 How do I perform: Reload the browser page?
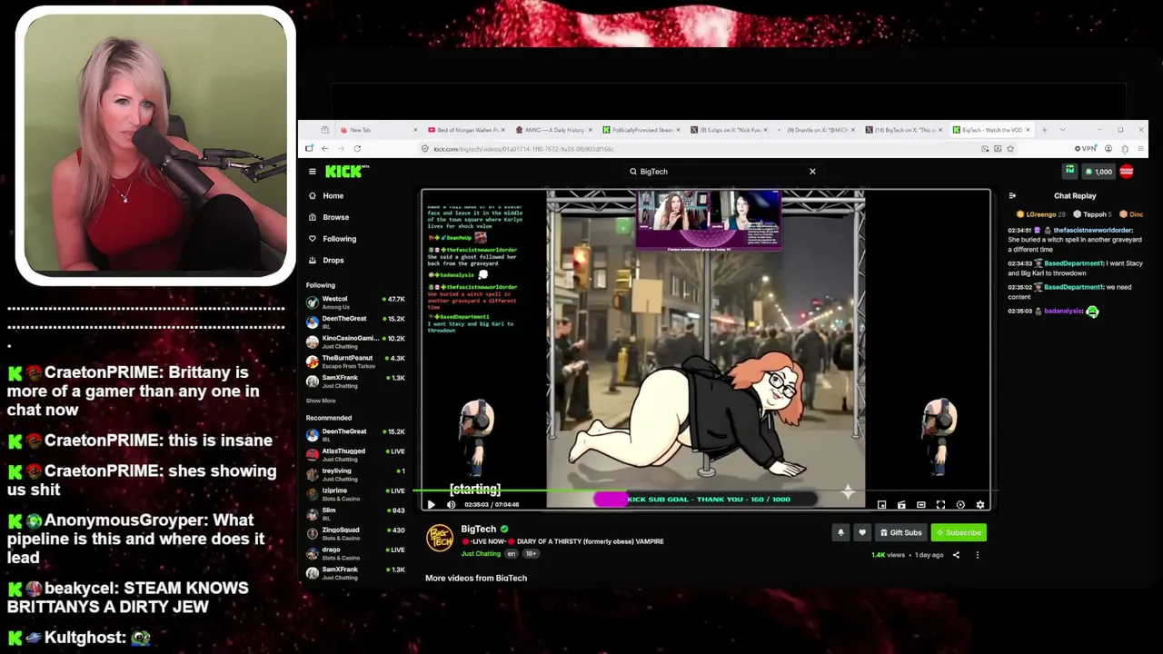(x=357, y=149)
